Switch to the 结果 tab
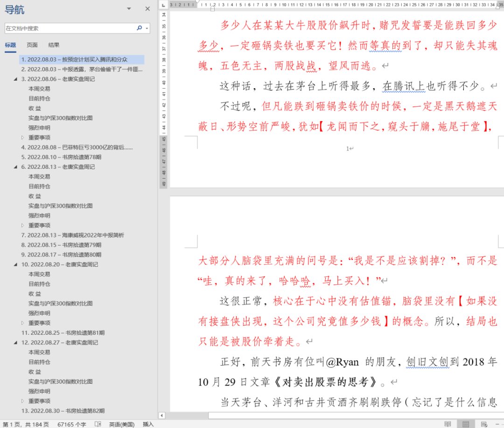 54,45
